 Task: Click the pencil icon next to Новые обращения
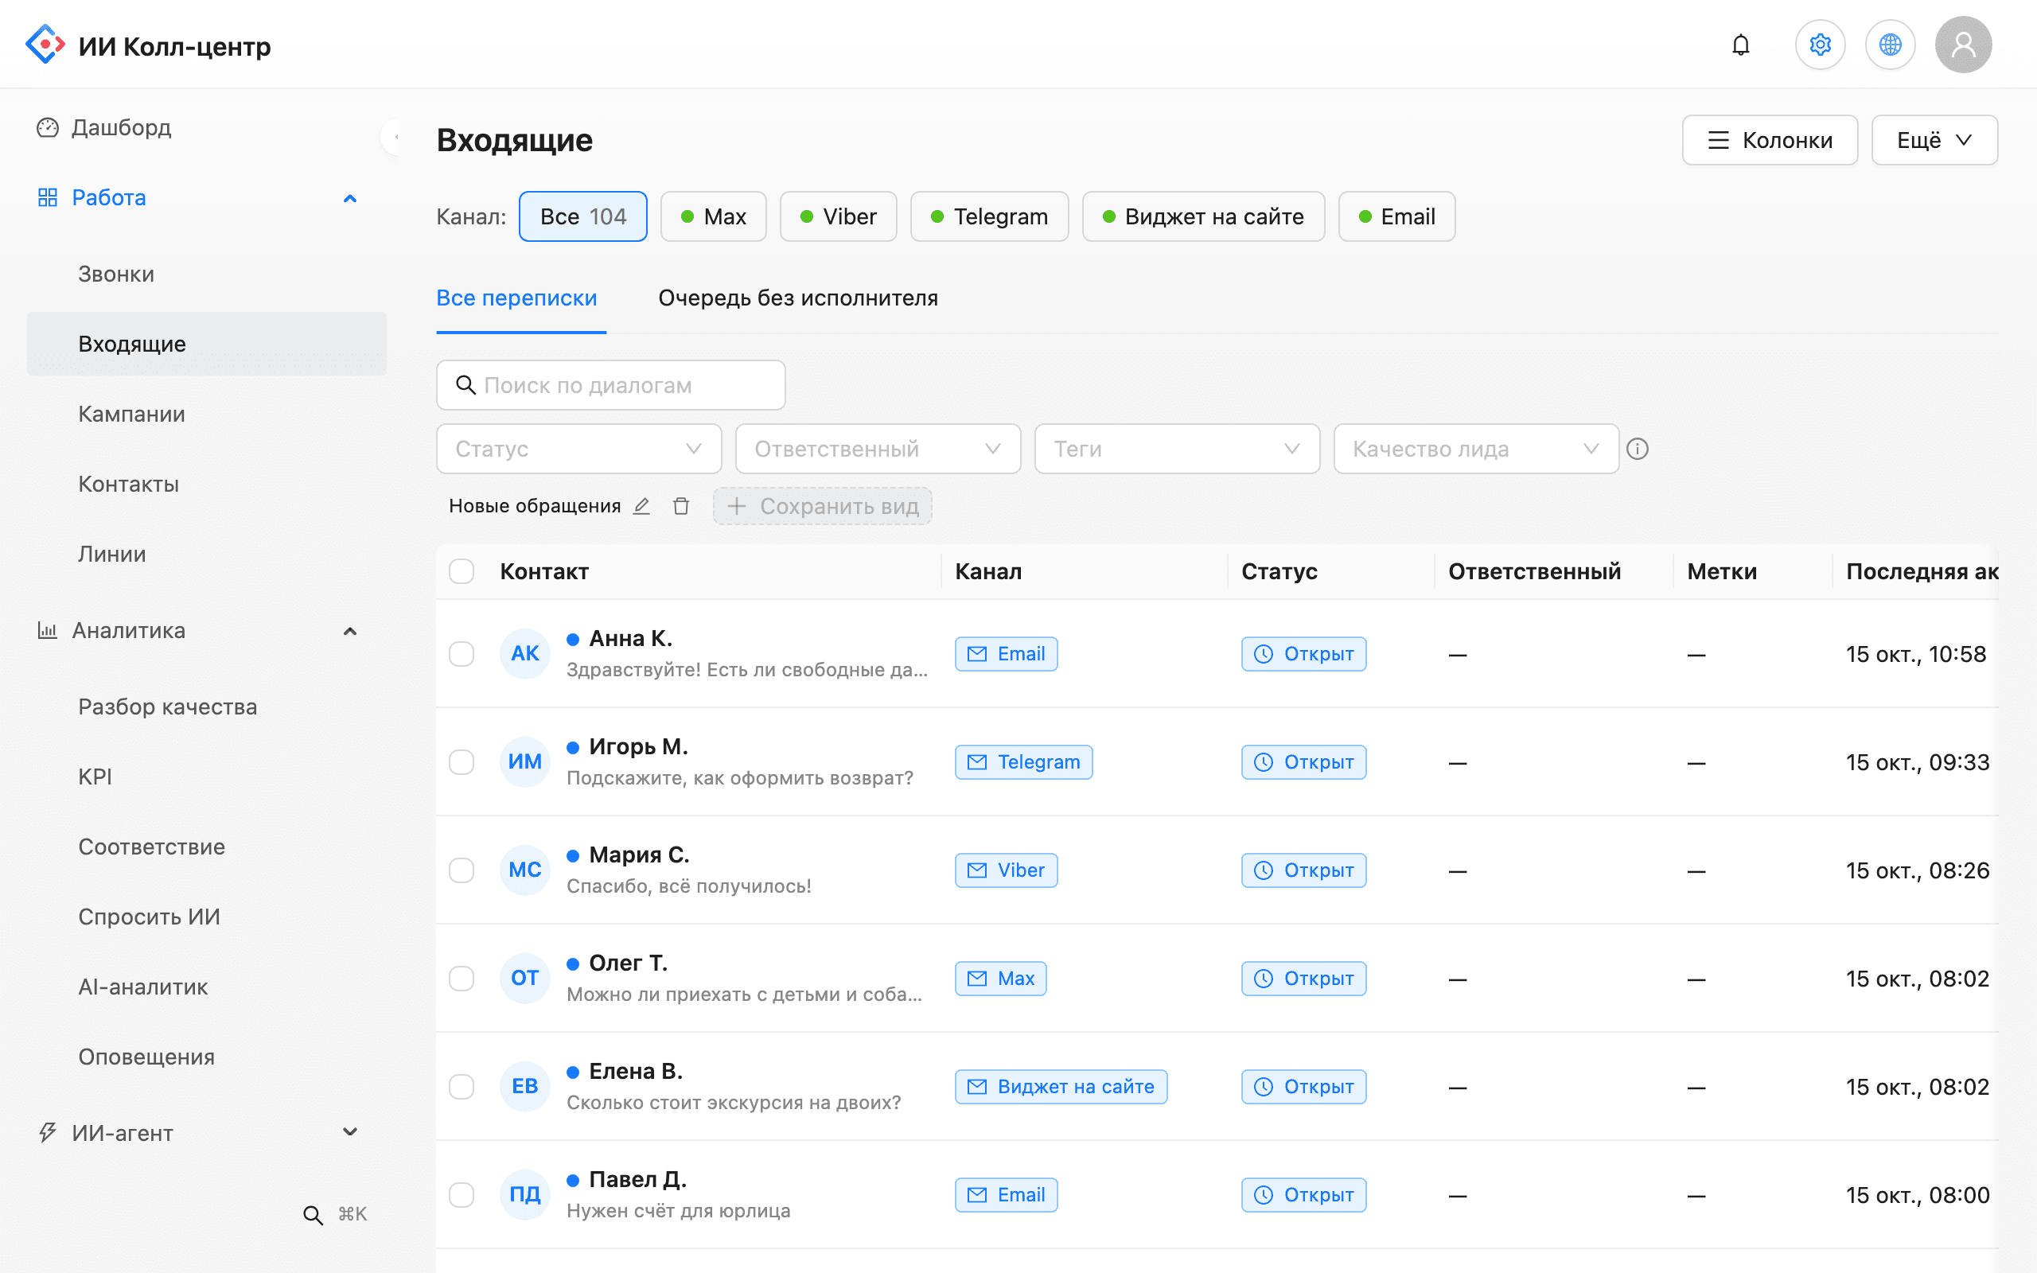pyautogui.click(x=641, y=506)
